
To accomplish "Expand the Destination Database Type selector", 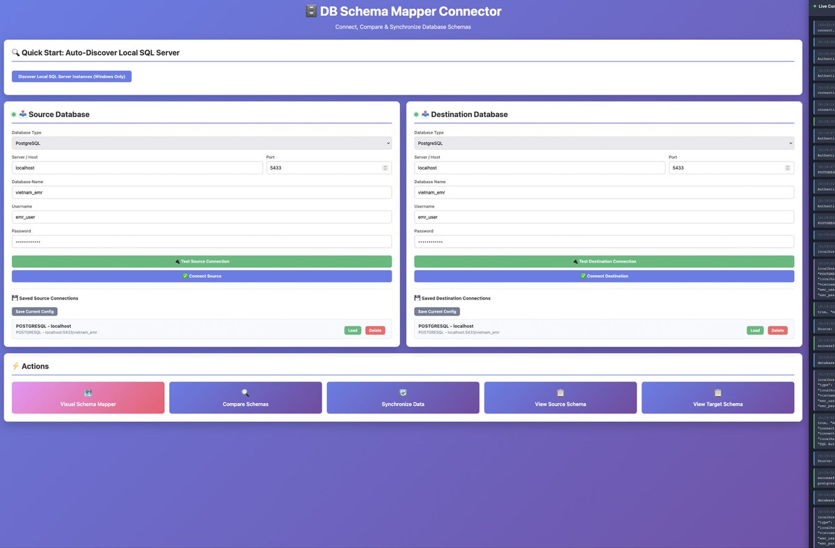I will point(604,143).
